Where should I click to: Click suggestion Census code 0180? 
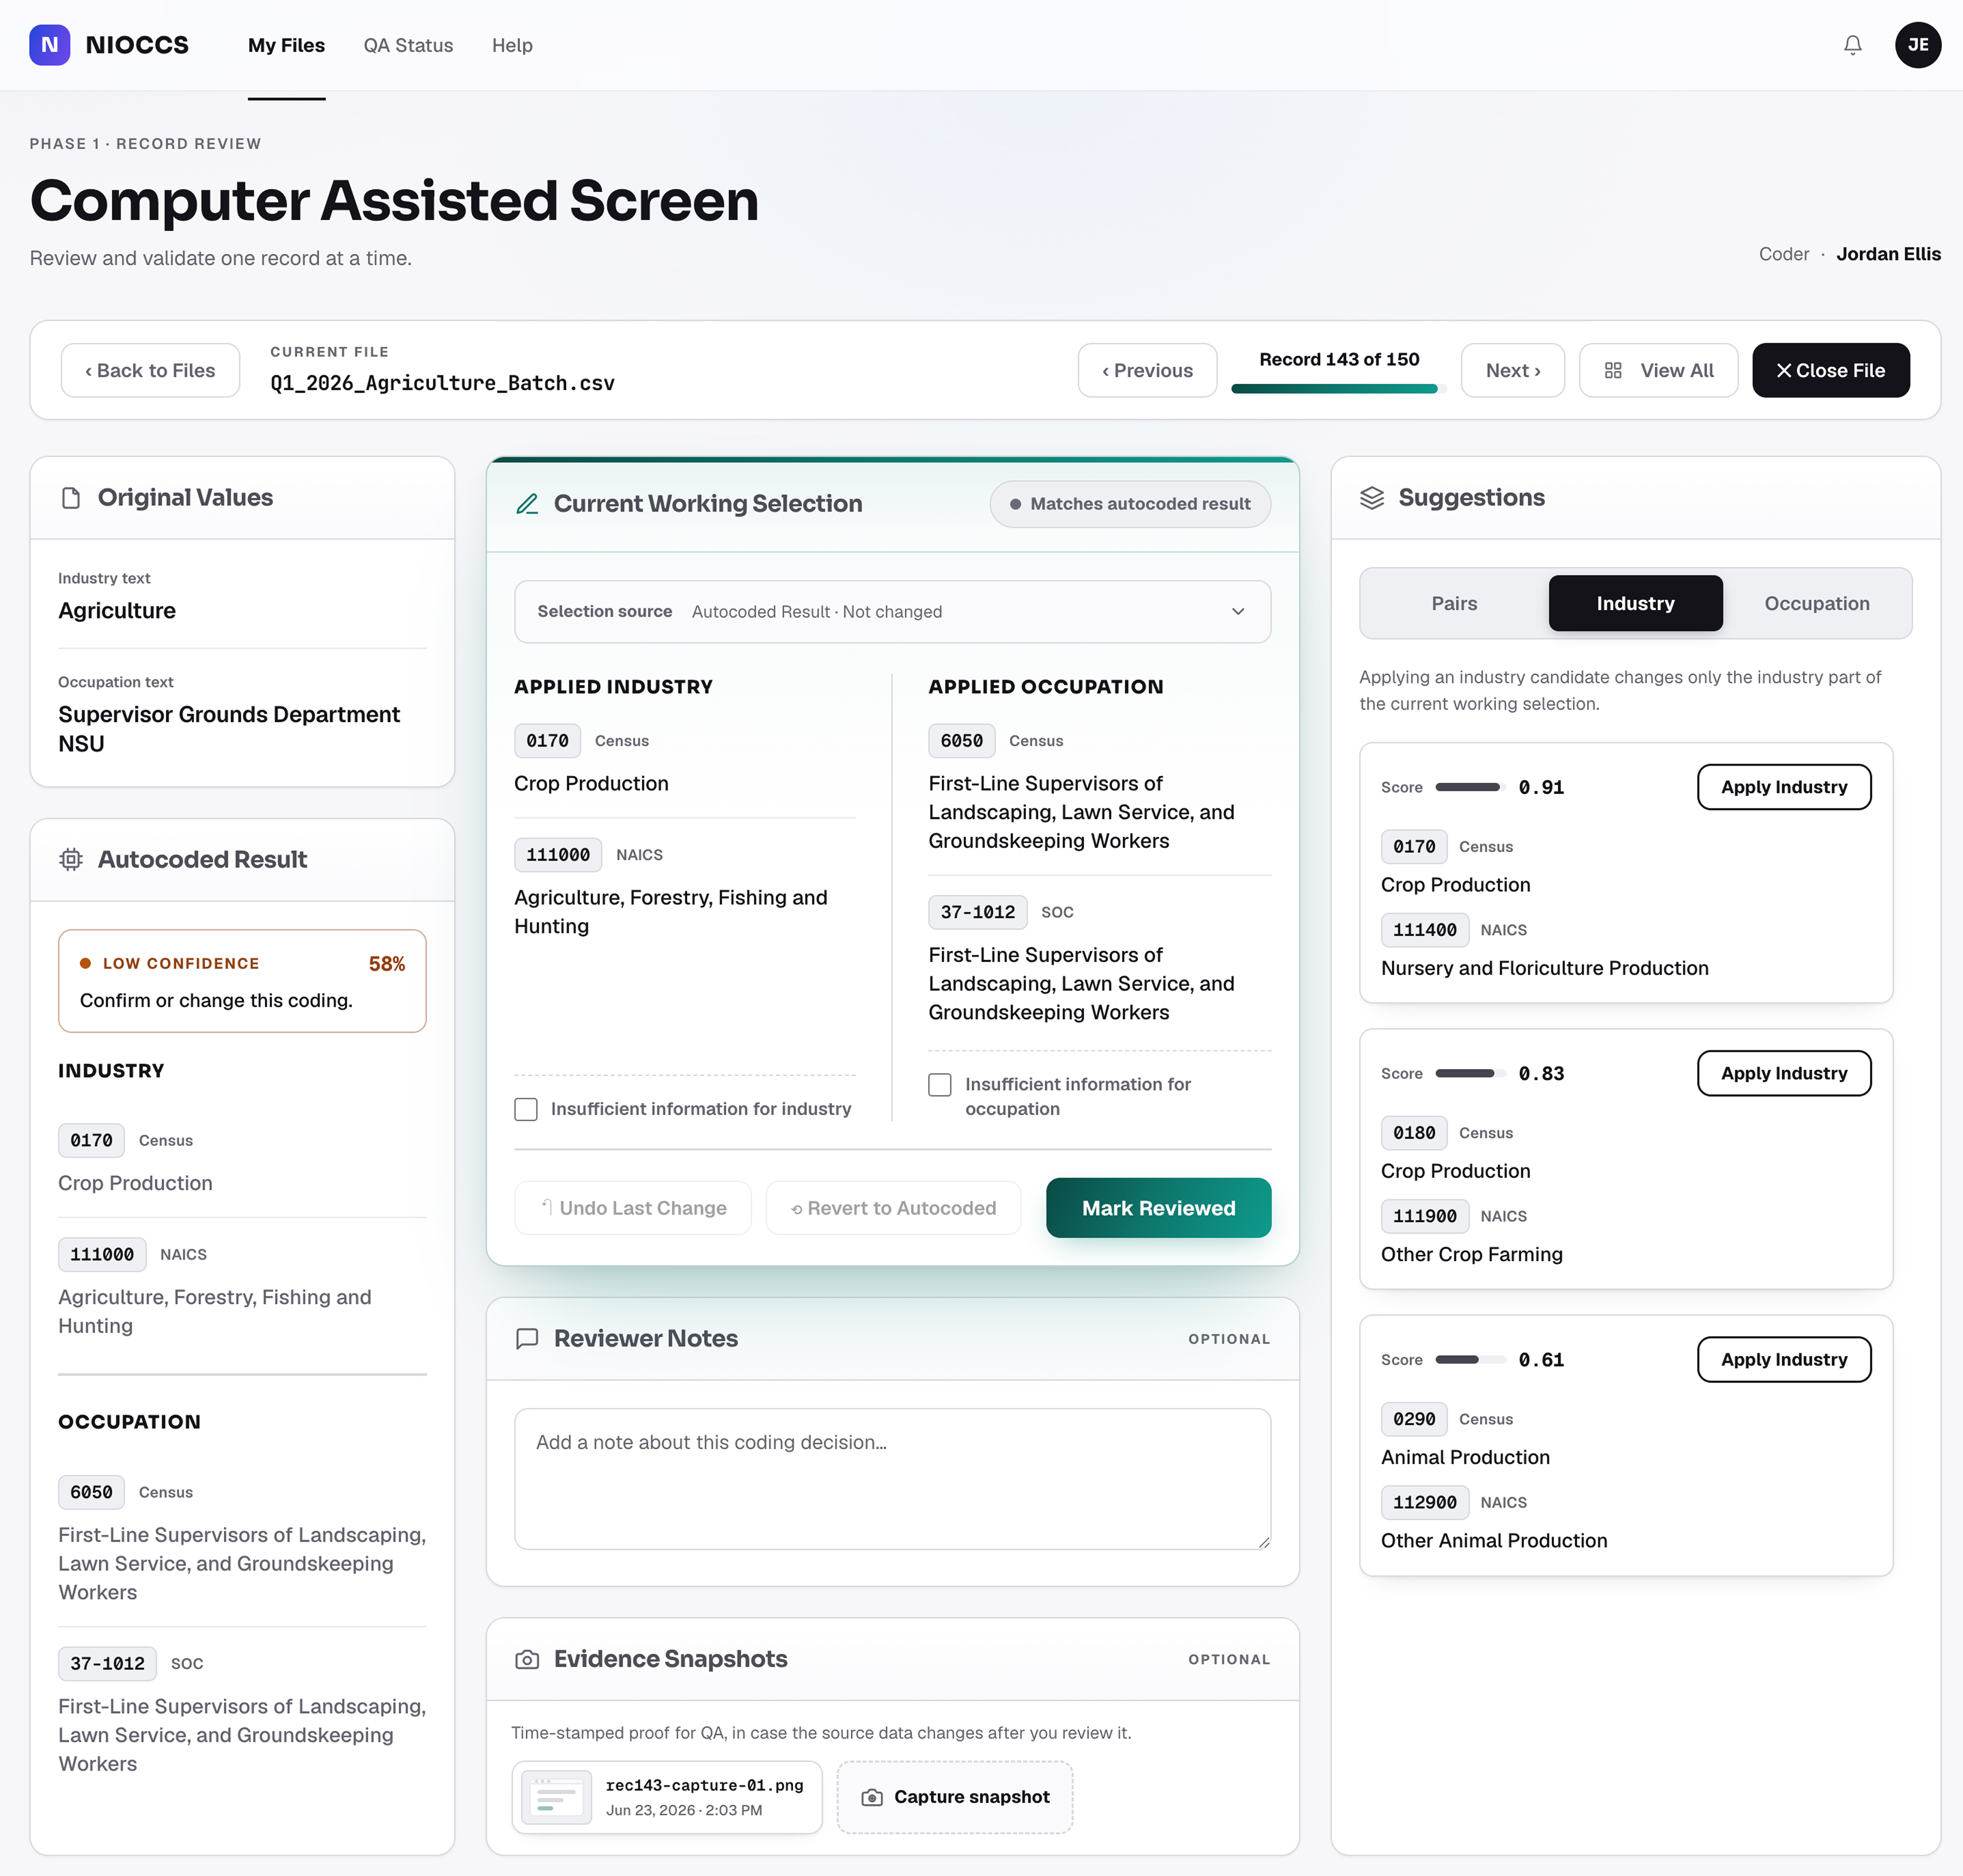click(1414, 1133)
